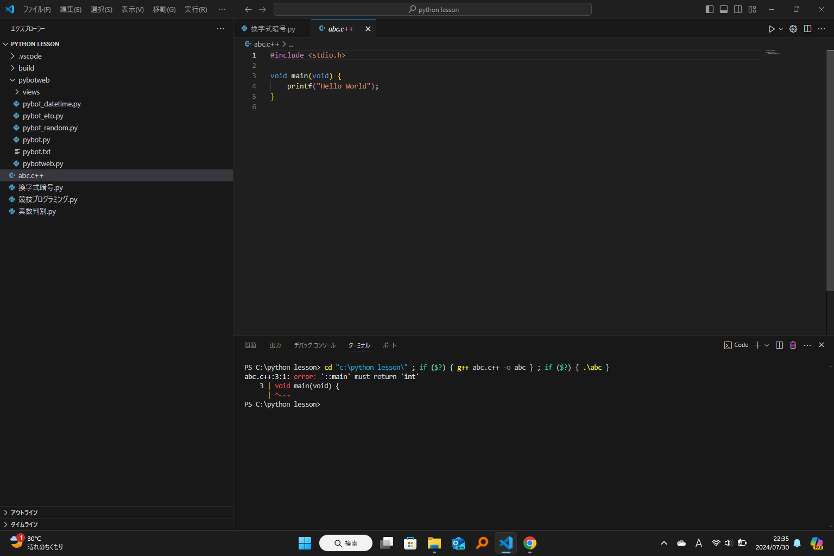Screen dimensions: 834x556
Task: Close the terminal panel
Action: (822, 345)
